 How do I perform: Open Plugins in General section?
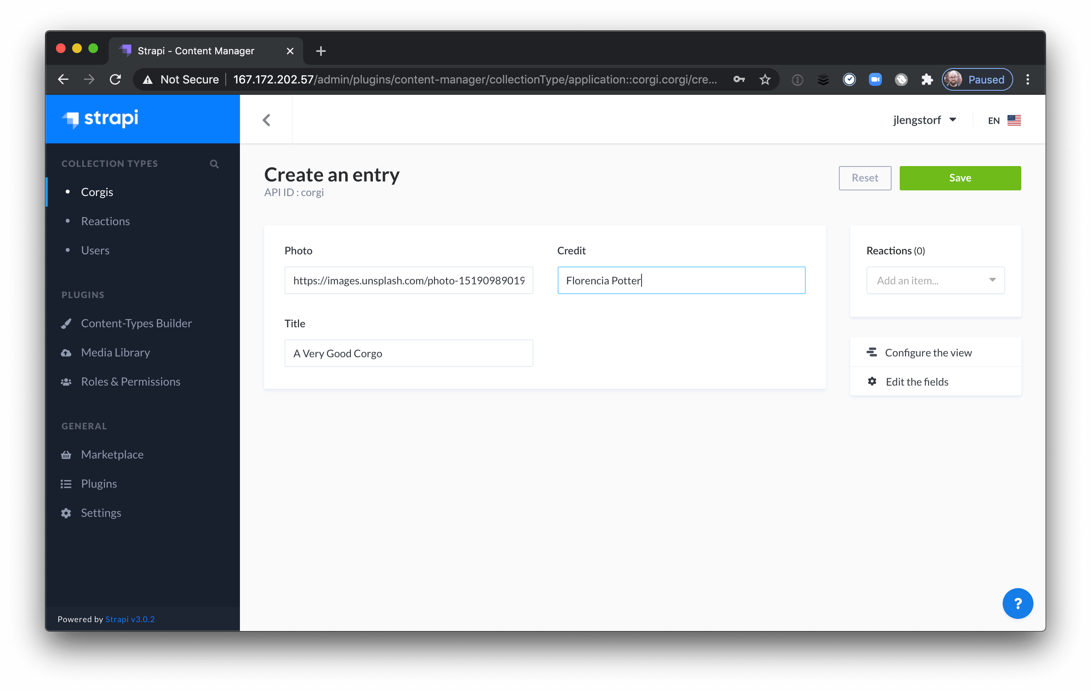tap(99, 484)
